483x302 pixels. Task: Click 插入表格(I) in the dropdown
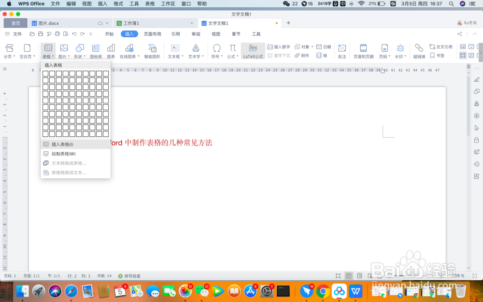(62, 144)
